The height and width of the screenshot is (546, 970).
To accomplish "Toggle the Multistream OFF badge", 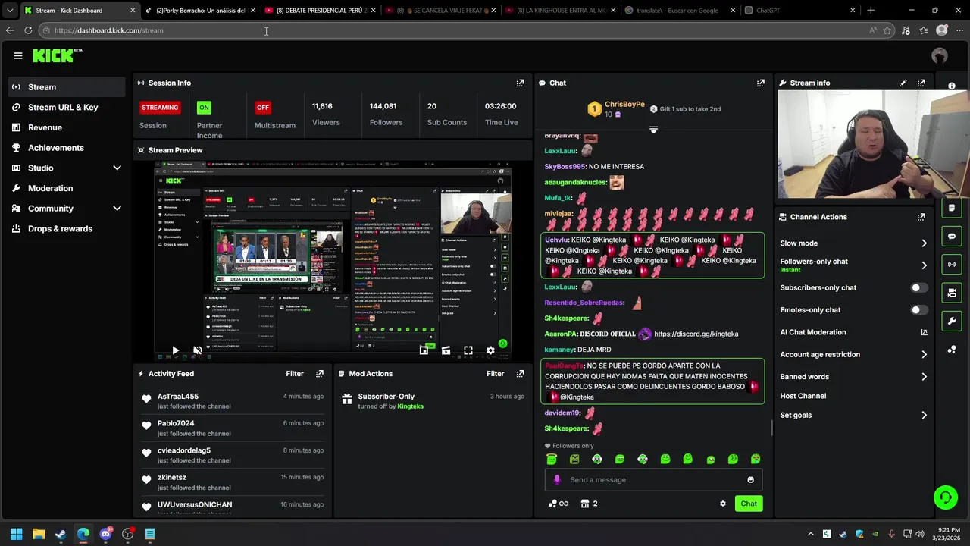I will point(263,108).
